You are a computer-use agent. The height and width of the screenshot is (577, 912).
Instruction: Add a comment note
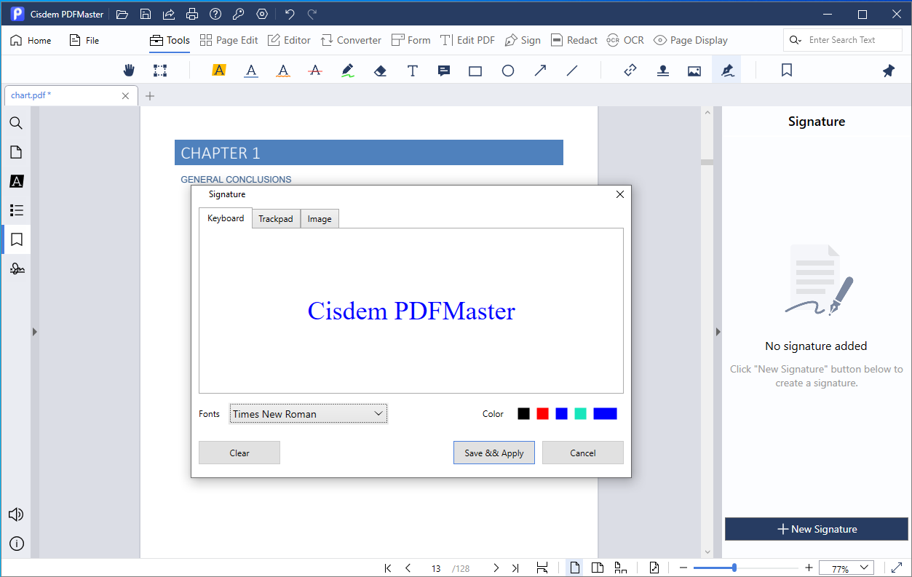[x=443, y=71]
